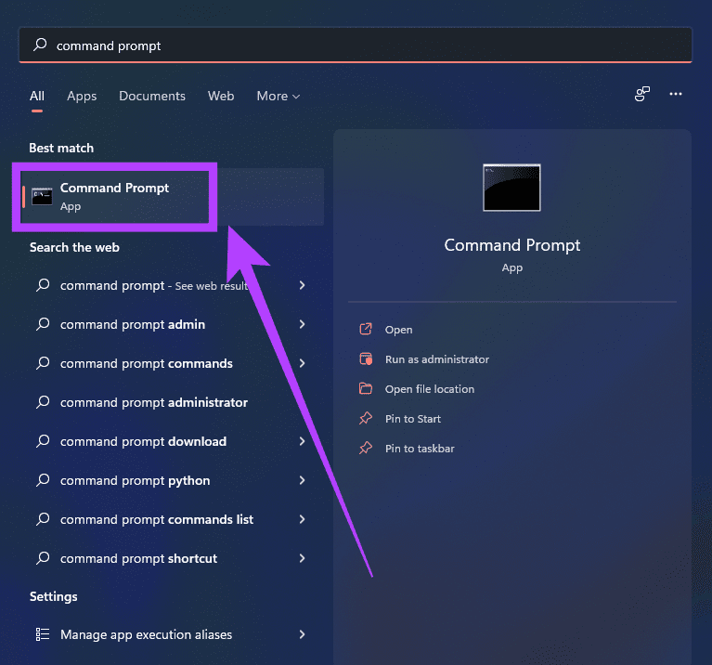Select 'command prompt download' suggestion
Image resolution: width=712 pixels, height=665 pixels.
click(x=143, y=441)
